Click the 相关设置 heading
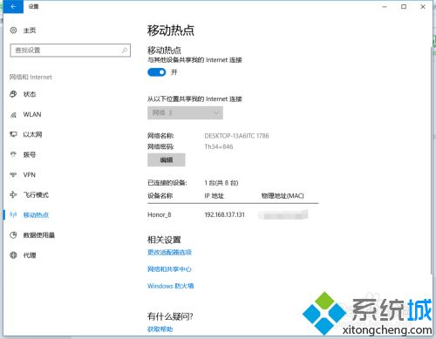This screenshot has width=436, height=339. click(x=164, y=240)
